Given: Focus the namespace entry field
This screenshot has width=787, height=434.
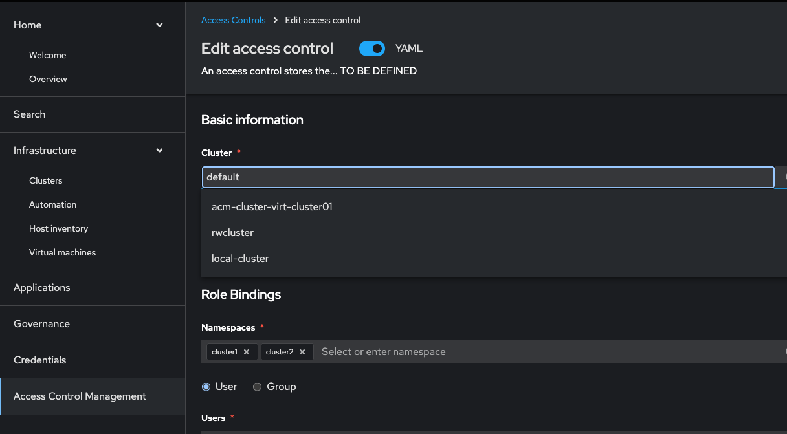Looking at the screenshot, I should point(518,352).
